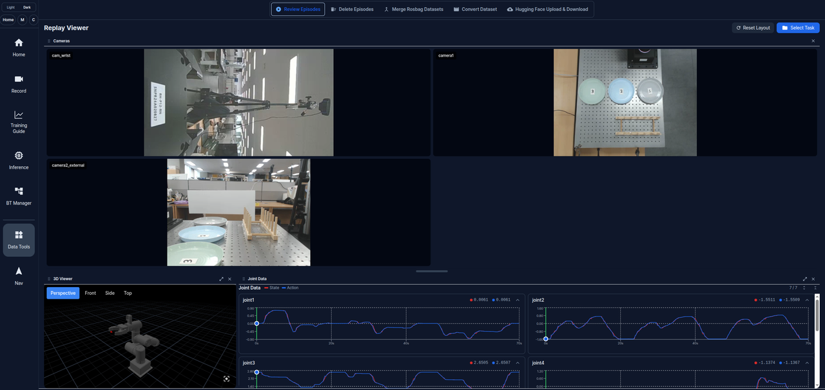Viewport: 825px width, 390px height.
Task: Click the joint4 chart title
Action: [x=538, y=363]
